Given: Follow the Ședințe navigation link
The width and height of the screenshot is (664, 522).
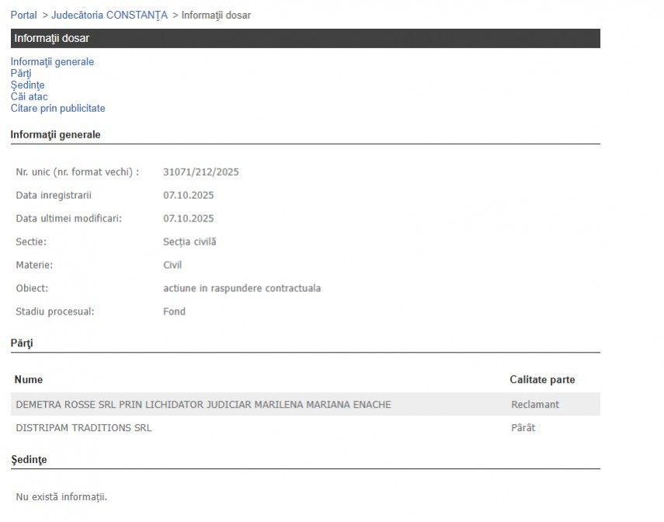Looking at the screenshot, I should [27, 85].
